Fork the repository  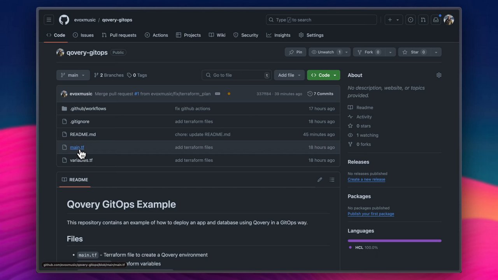tap(369, 52)
